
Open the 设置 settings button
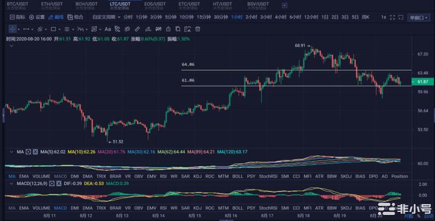(x=37, y=17)
